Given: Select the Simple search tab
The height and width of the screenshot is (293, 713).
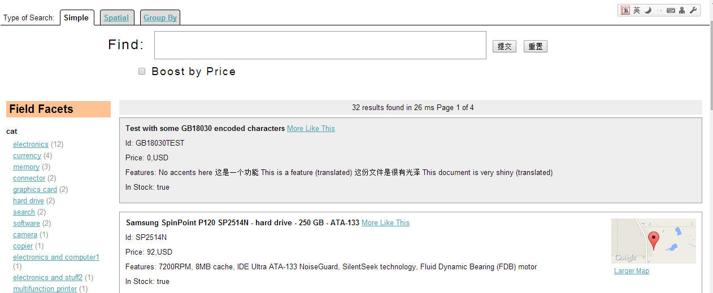Looking at the screenshot, I should click(x=76, y=18).
